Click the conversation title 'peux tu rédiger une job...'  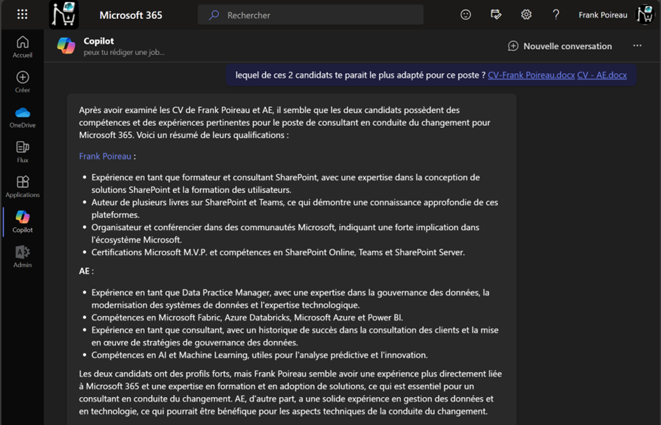(x=124, y=52)
